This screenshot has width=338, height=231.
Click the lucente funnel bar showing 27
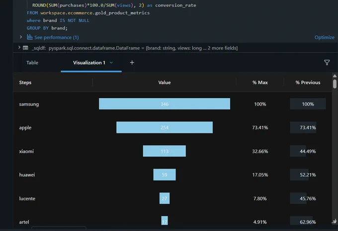(165, 198)
